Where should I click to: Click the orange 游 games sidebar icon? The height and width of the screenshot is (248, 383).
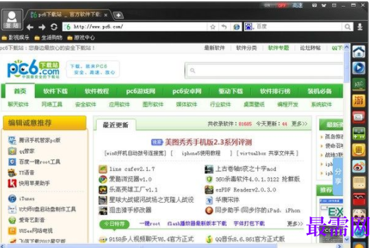tap(358, 101)
